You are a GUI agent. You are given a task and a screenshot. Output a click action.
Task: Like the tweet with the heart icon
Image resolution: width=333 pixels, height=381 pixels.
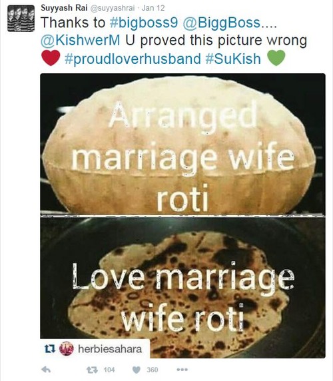click(x=137, y=370)
